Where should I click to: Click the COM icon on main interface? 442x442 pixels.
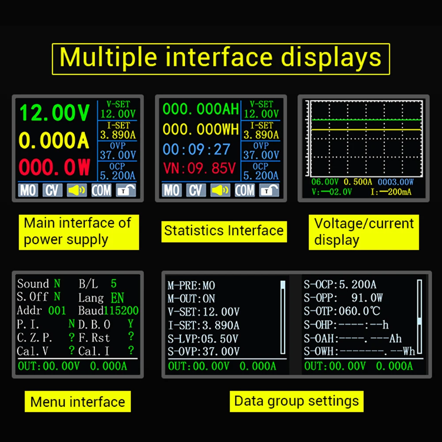click(x=101, y=190)
